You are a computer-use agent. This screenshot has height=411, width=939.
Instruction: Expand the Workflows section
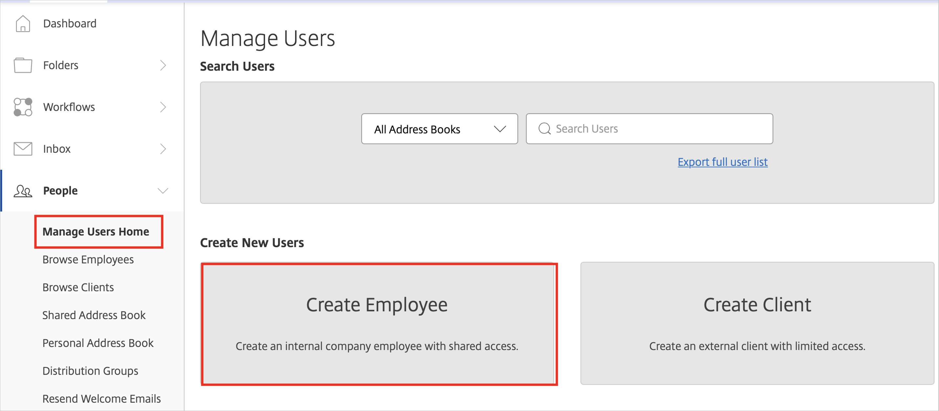coord(163,107)
